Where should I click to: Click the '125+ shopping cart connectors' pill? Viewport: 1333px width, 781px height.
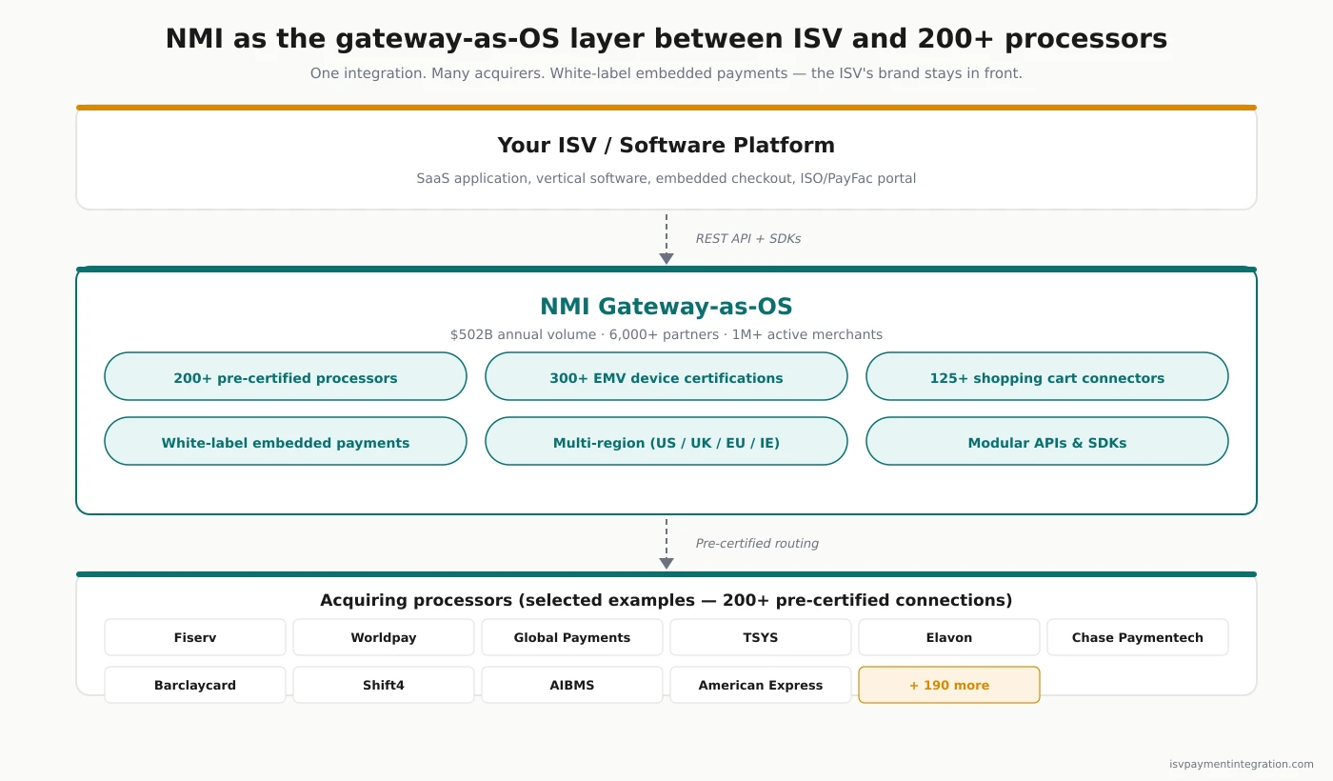click(1047, 376)
